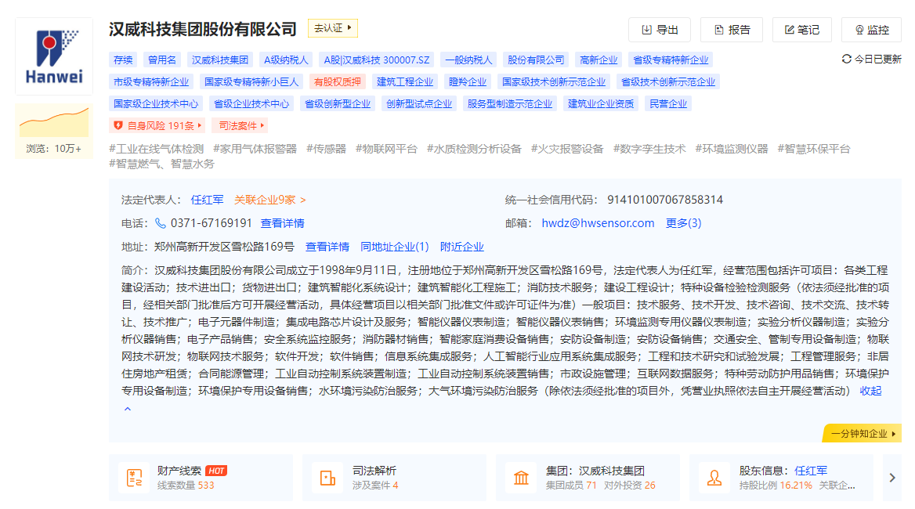The height and width of the screenshot is (509, 915).
Task: Open the Hanwei company logo
Action: 54,56
